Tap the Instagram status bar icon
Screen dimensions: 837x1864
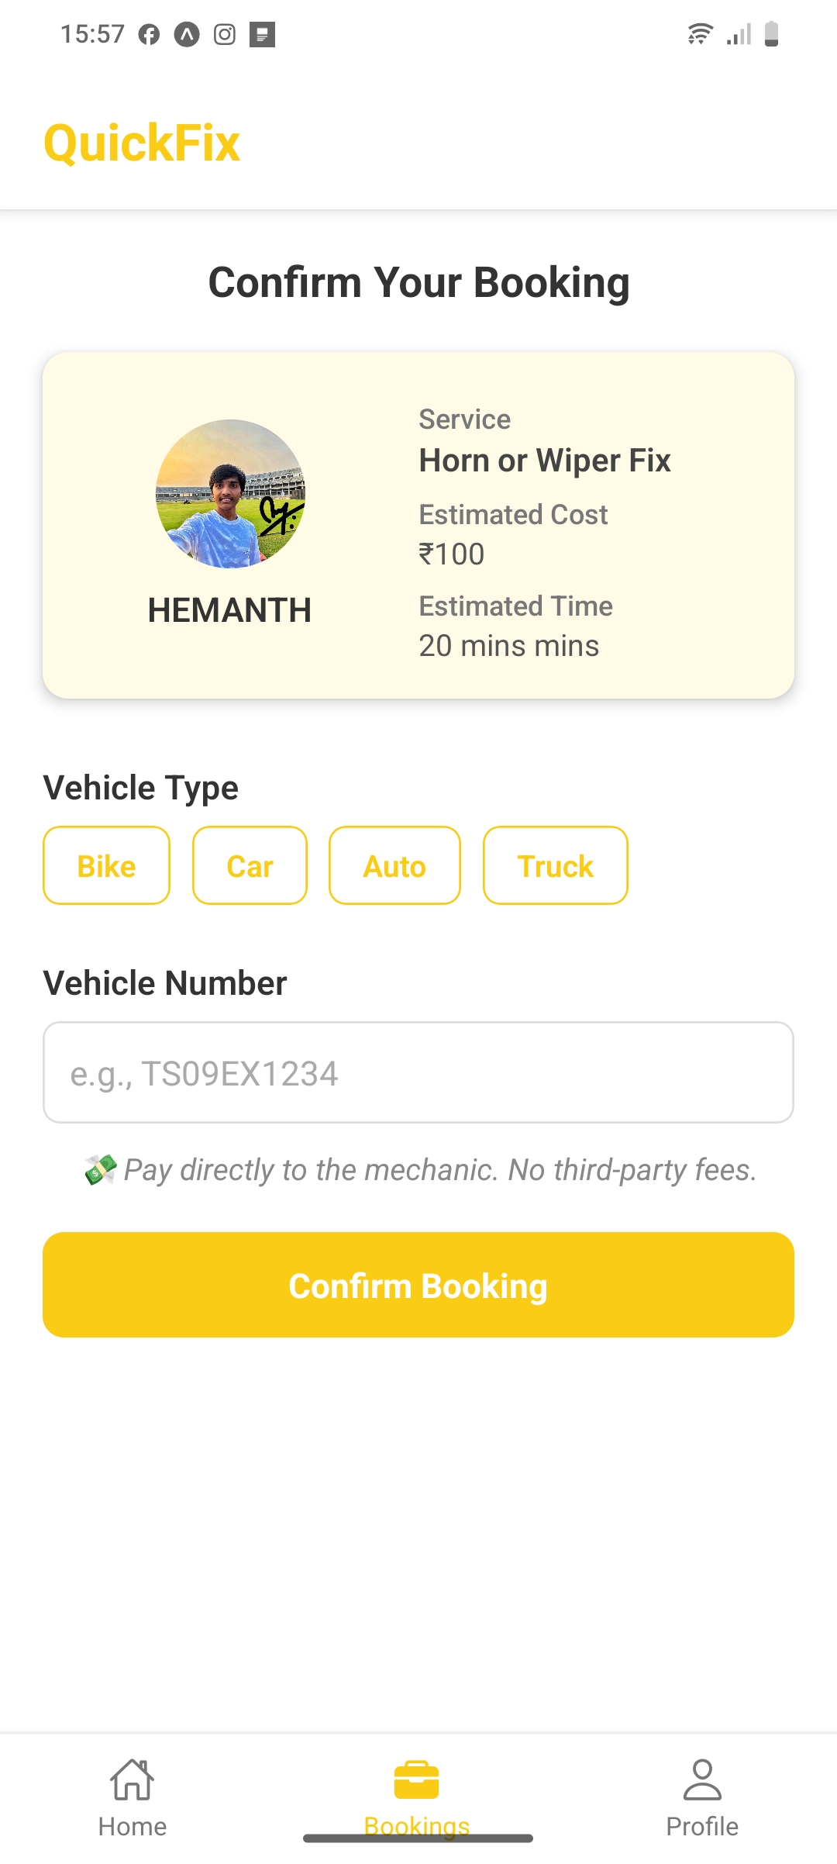click(225, 35)
